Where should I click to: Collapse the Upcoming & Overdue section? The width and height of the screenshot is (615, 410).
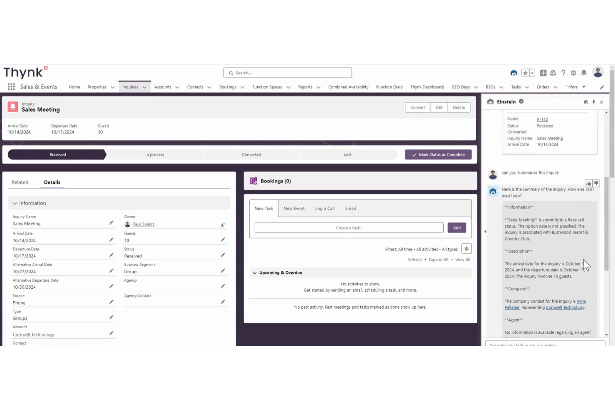(255, 273)
